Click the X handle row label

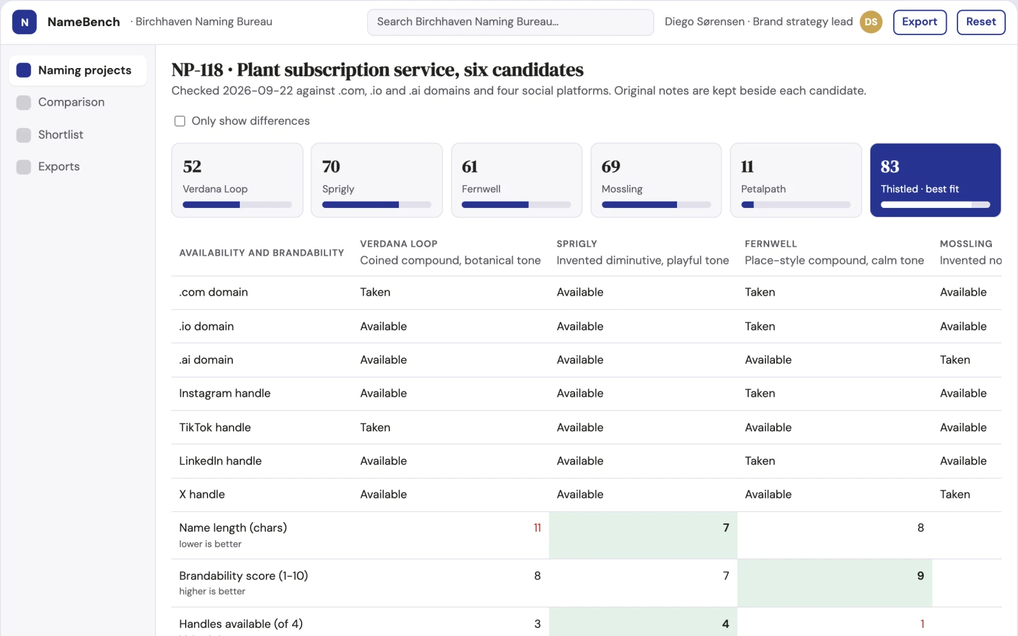pyautogui.click(x=202, y=495)
